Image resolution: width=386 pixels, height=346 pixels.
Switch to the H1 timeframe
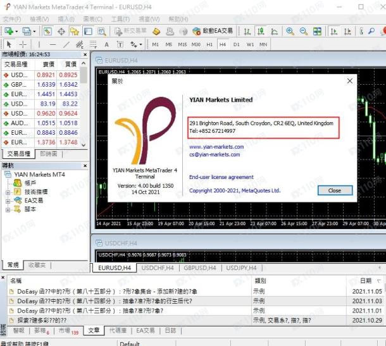(209, 44)
